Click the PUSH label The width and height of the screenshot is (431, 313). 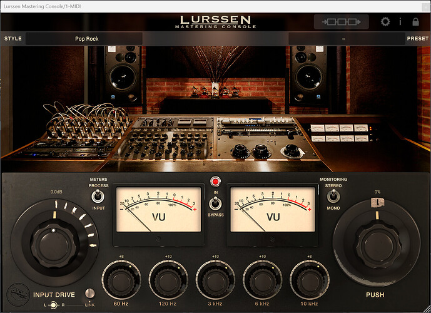tap(375, 295)
